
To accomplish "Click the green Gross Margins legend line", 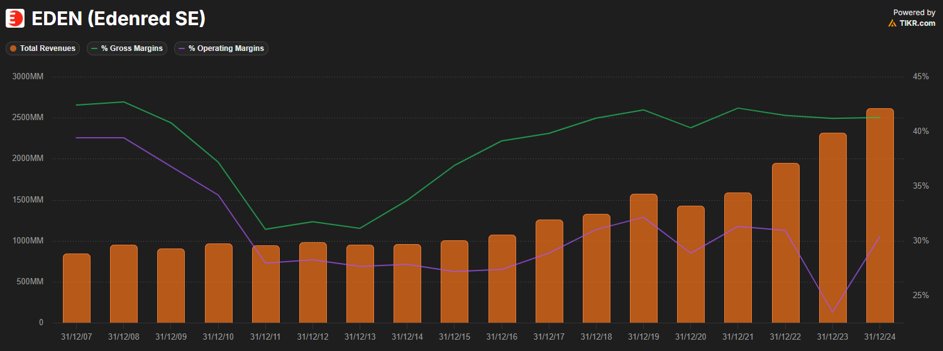I will (x=94, y=48).
